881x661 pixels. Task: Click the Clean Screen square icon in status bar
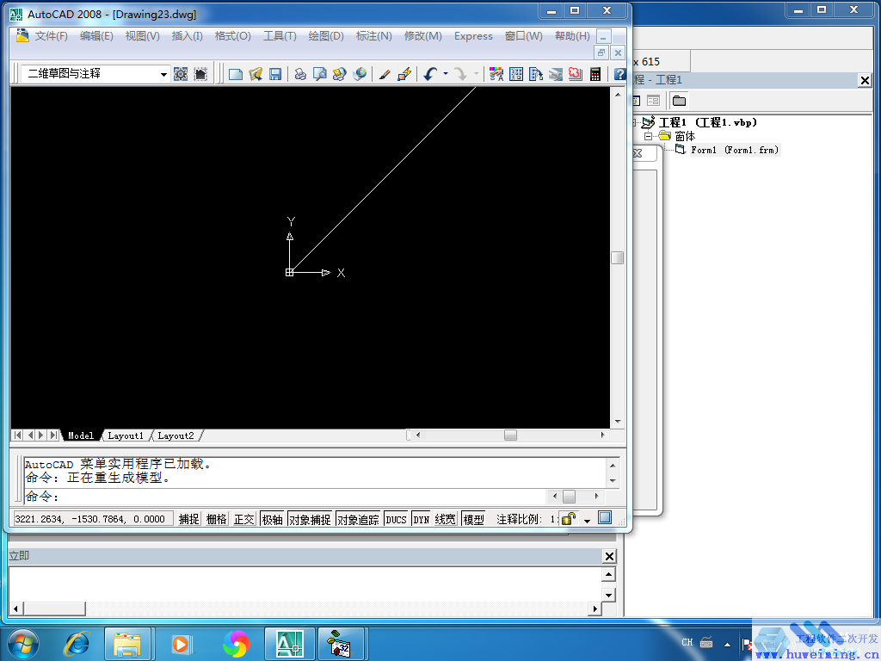(605, 517)
